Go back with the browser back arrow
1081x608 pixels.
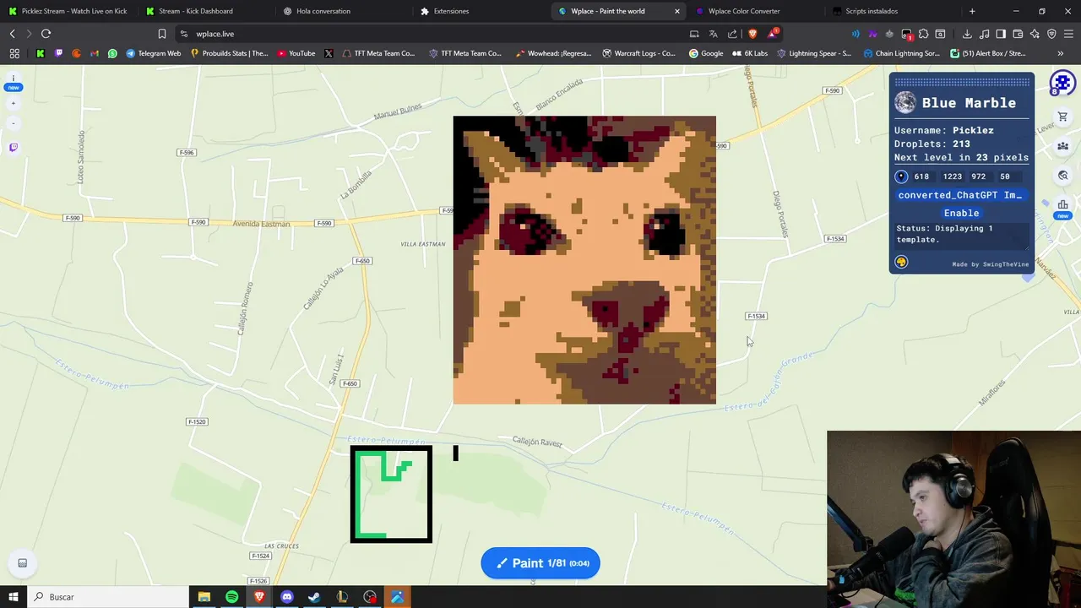tap(12, 34)
